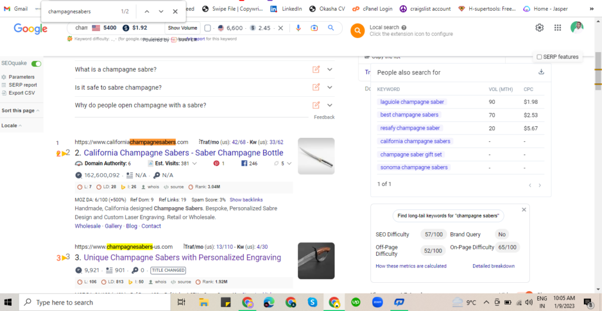This screenshot has height=311, width=602.
Task: Open the Google apps grid
Action: pos(558,28)
